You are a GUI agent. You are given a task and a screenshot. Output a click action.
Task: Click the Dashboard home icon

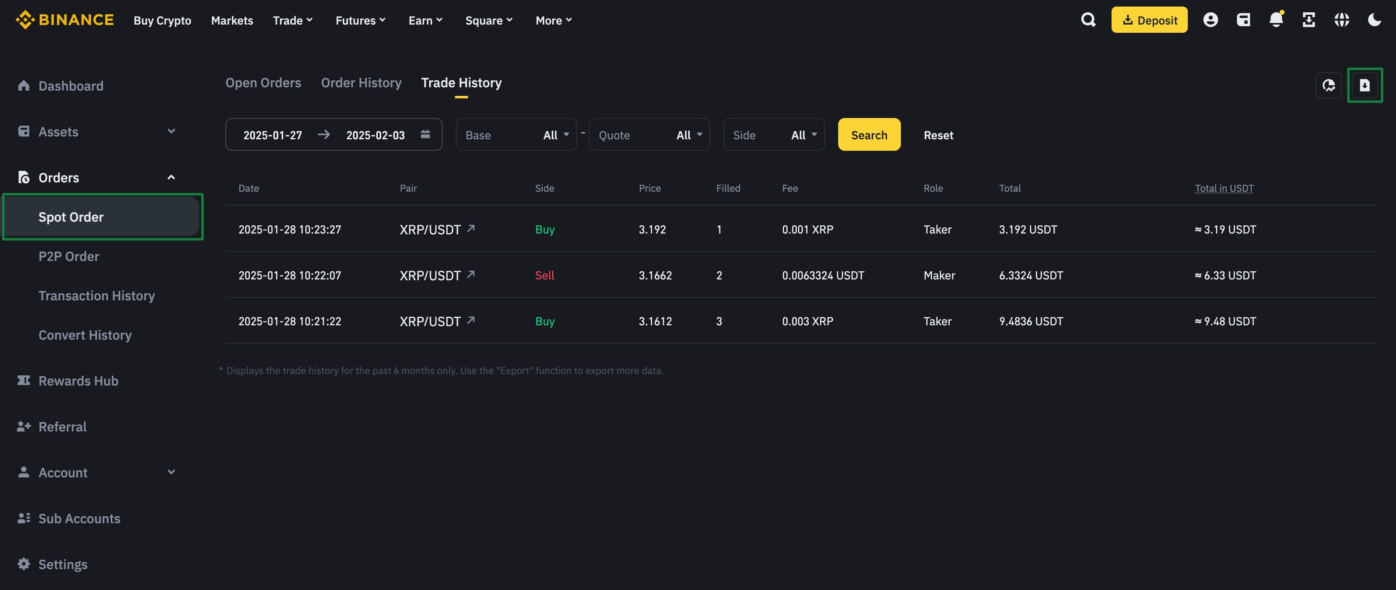click(23, 86)
